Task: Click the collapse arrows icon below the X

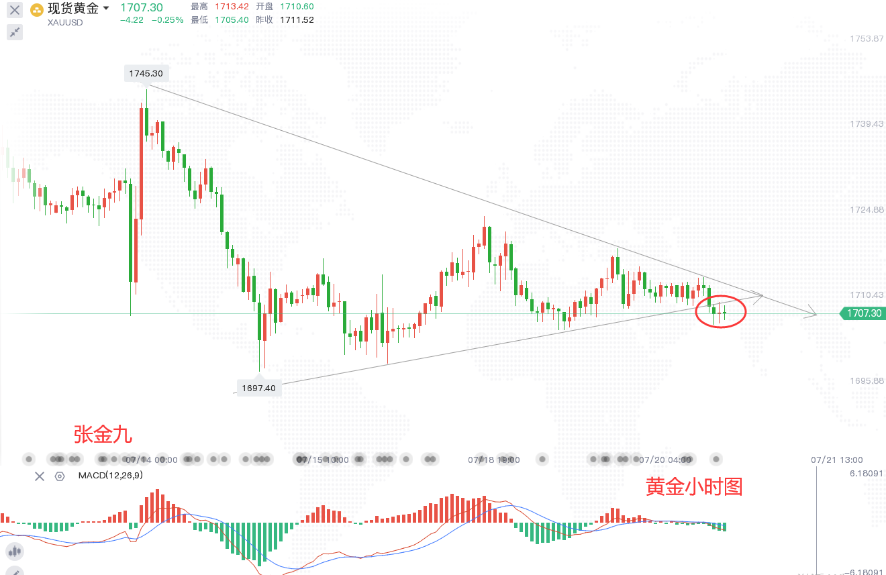Action: 14,32
